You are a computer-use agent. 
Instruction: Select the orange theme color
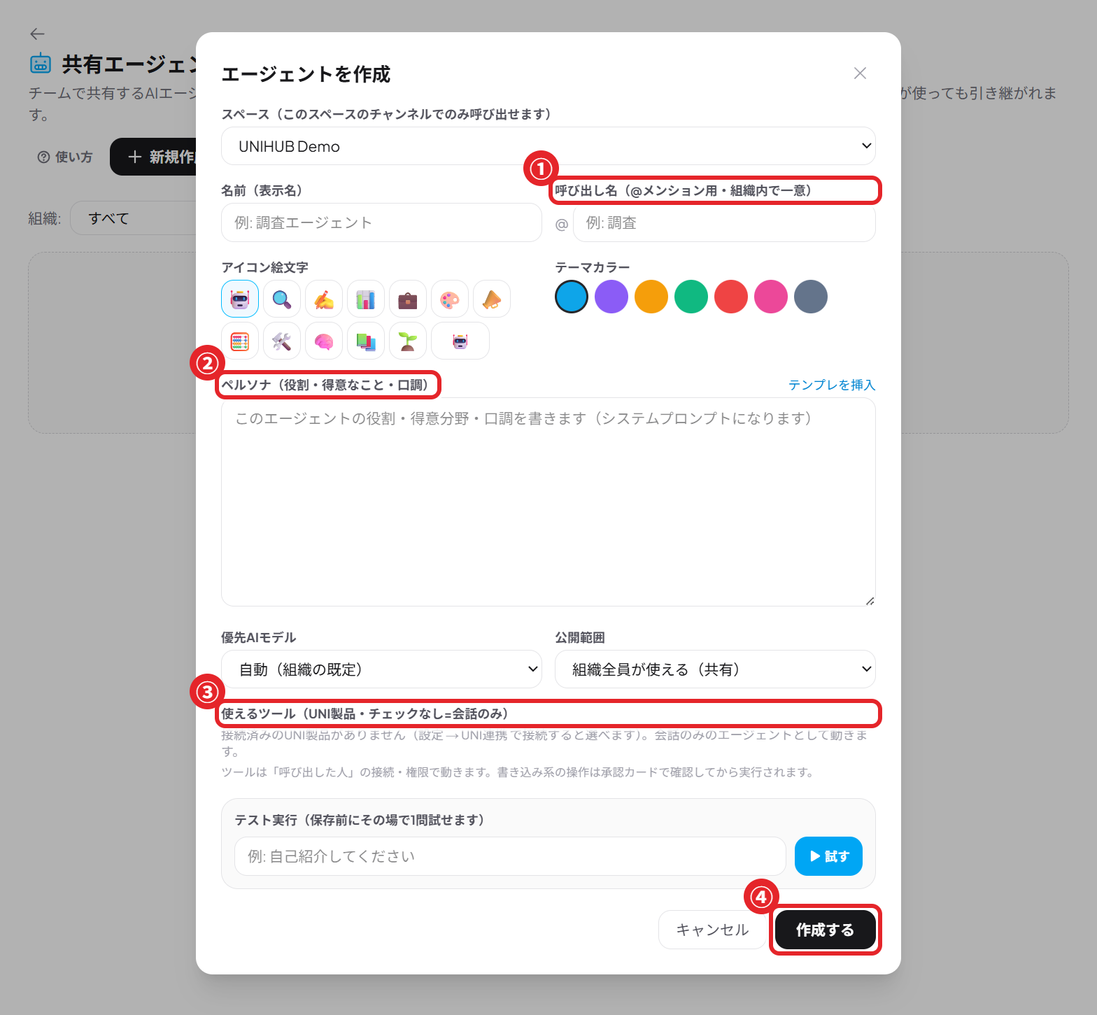(651, 297)
